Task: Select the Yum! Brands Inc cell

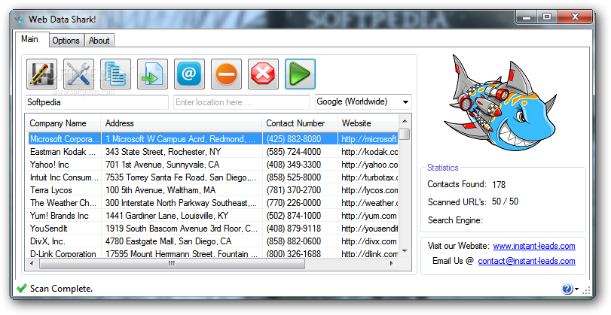Action: (x=64, y=216)
